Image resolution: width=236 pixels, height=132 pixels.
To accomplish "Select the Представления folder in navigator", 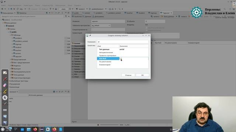I will pos(20,59).
